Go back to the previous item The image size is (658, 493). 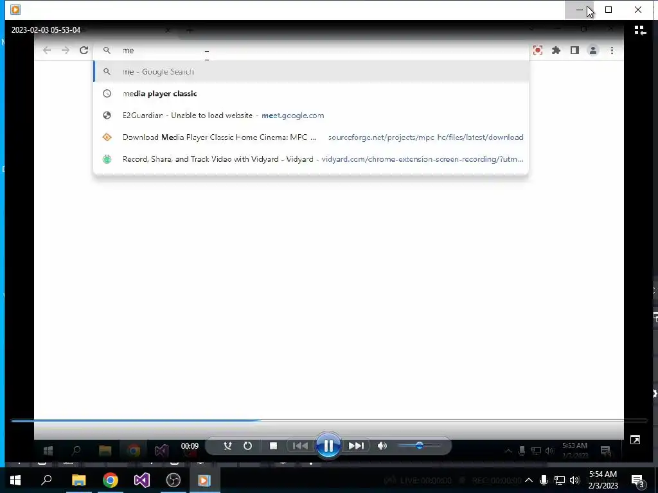300,445
